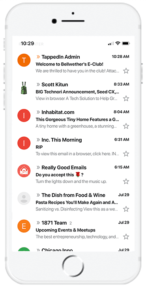Tap the gray default avatar for The Dish
This screenshot has width=146, height=287.
pos(24,198)
